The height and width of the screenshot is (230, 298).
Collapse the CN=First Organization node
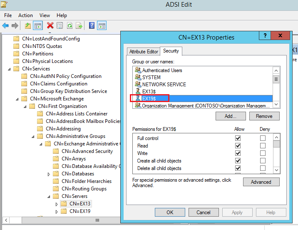click(x=25, y=107)
